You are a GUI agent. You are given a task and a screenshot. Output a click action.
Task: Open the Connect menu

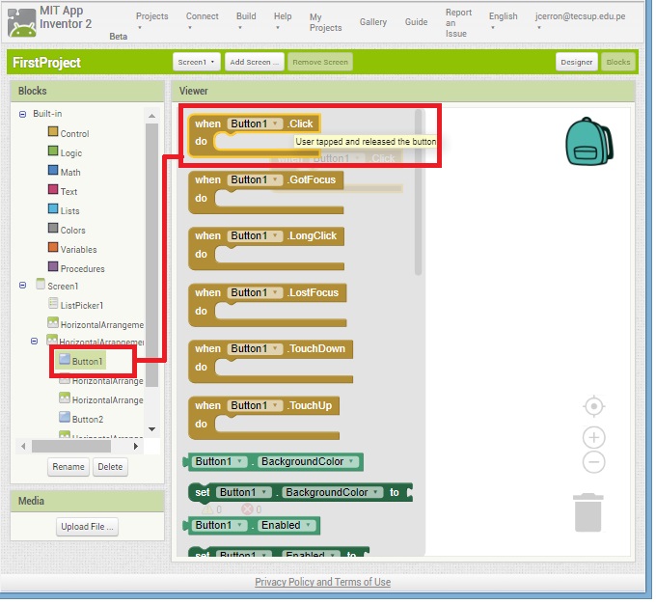[202, 20]
